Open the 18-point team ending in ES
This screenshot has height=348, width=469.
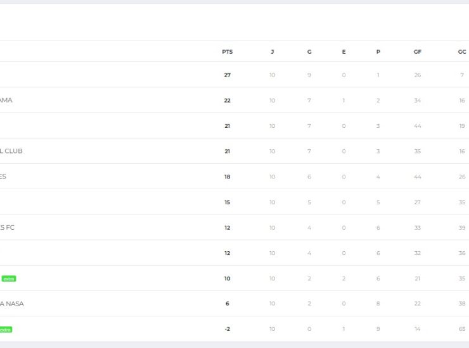coord(3,177)
